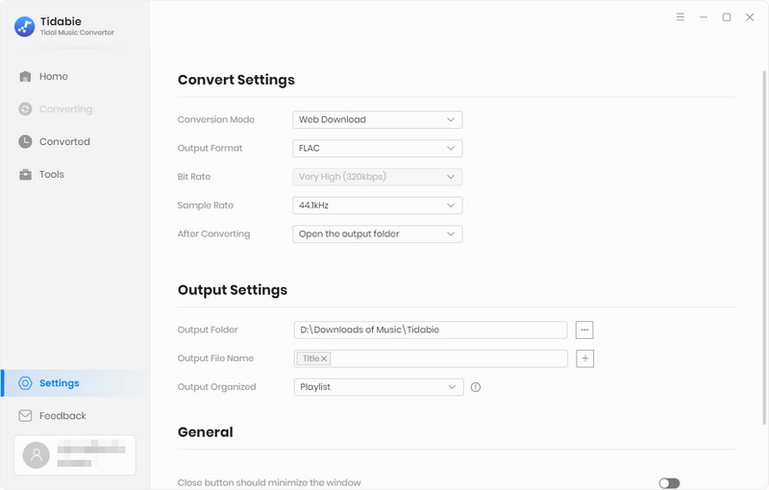Expand the Conversion Mode dropdown

(377, 119)
